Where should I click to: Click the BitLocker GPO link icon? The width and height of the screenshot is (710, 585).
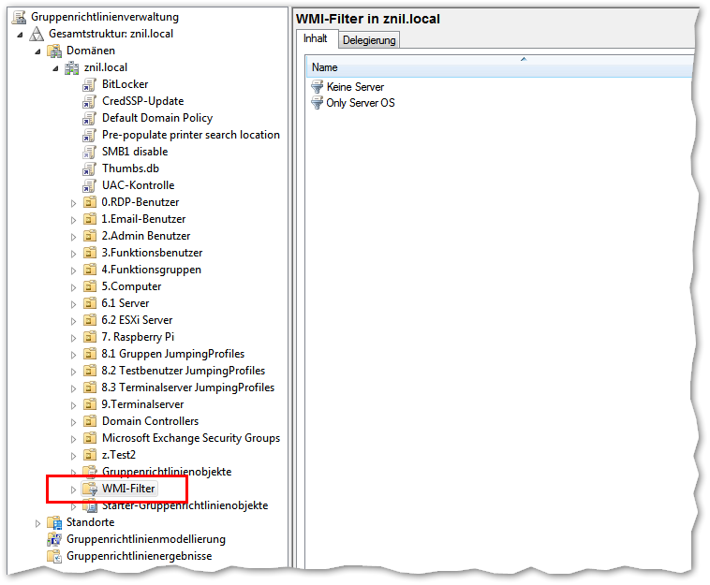[x=89, y=84]
